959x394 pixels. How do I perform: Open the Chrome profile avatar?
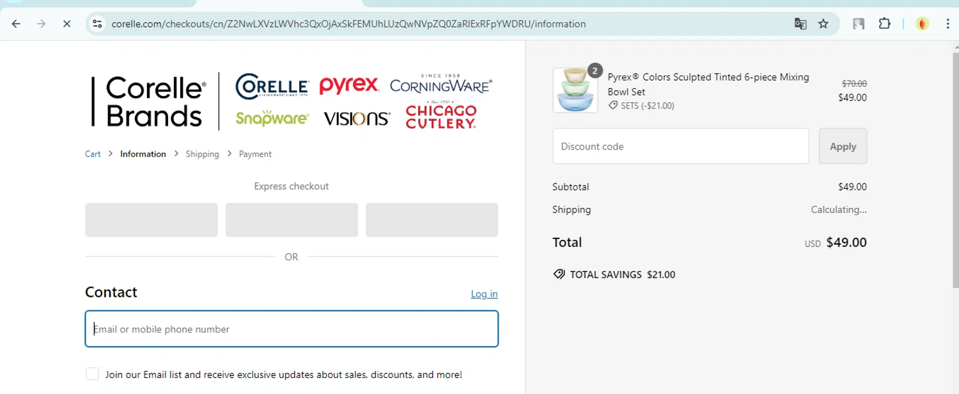[x=922, y=24]
